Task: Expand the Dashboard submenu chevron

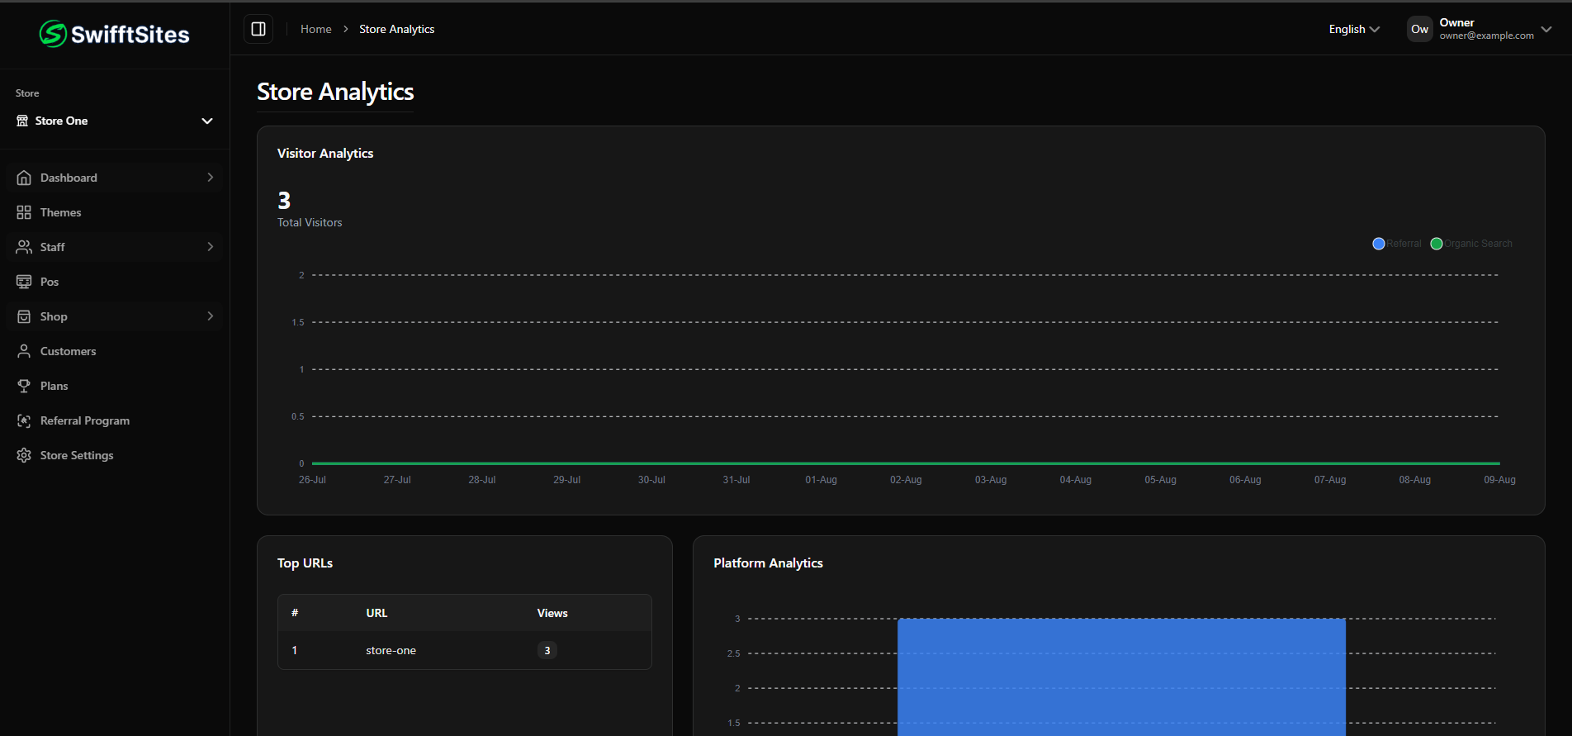Action: click(211, 178)
